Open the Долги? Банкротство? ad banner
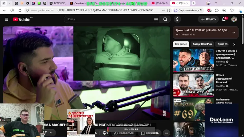Viewport: 244px width, 137px height. click(81, 123)
